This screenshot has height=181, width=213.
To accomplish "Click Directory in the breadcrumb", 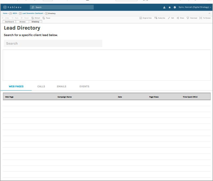I will coord(52,13).
